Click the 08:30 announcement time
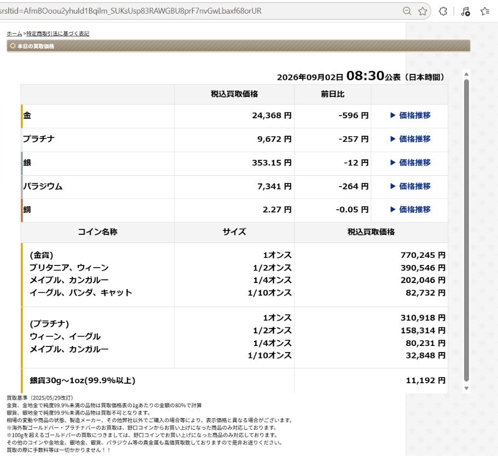 (x=365, y=76)
